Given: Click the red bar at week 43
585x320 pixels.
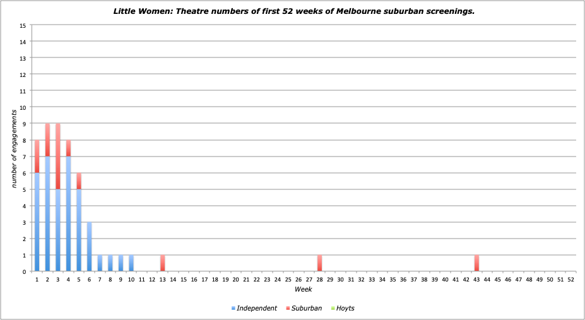Looking at the screenshot, I should pyautogui.click(x=476, y=263).
